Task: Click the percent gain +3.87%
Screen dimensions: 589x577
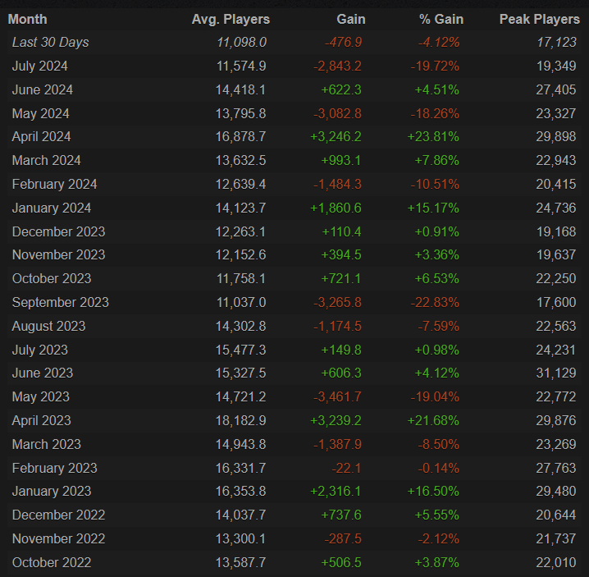Action: coord(437,562)
